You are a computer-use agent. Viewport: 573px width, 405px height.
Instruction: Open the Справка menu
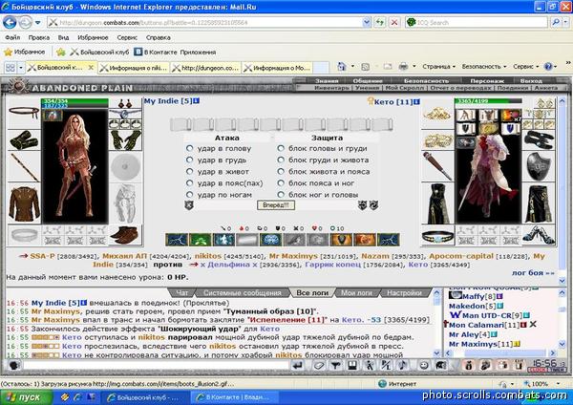(x=159, y=37)
